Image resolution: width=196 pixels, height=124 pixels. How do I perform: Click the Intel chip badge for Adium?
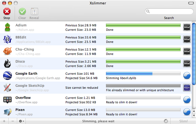tap(187, 27)
